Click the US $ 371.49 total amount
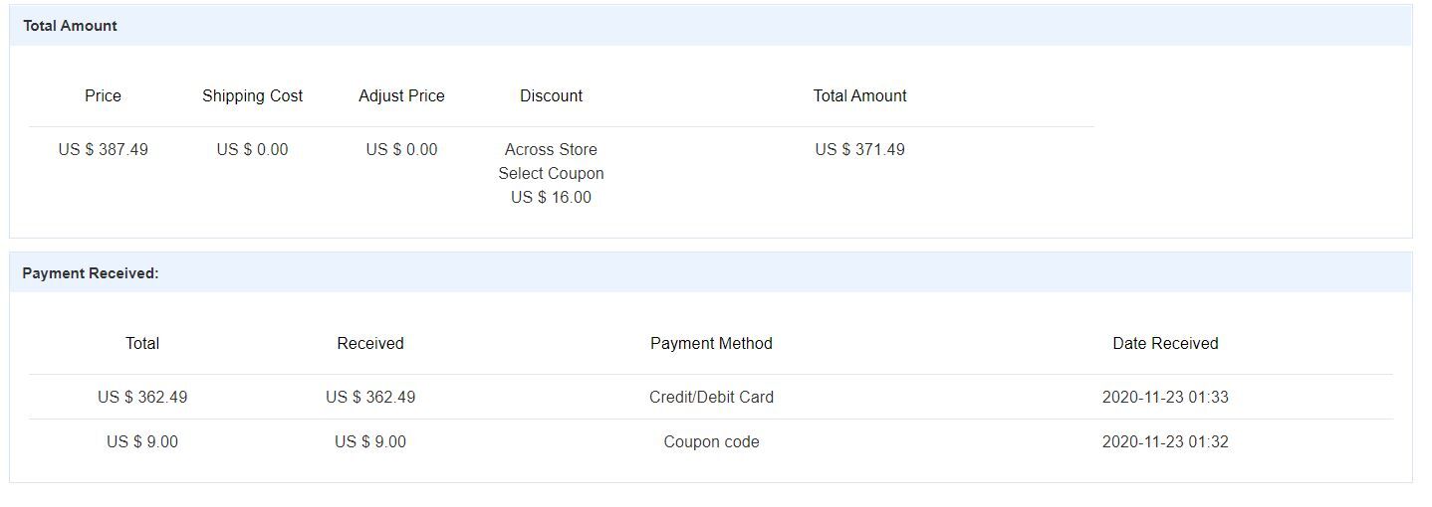1432x507 pixels. click(x=859, y=149)
